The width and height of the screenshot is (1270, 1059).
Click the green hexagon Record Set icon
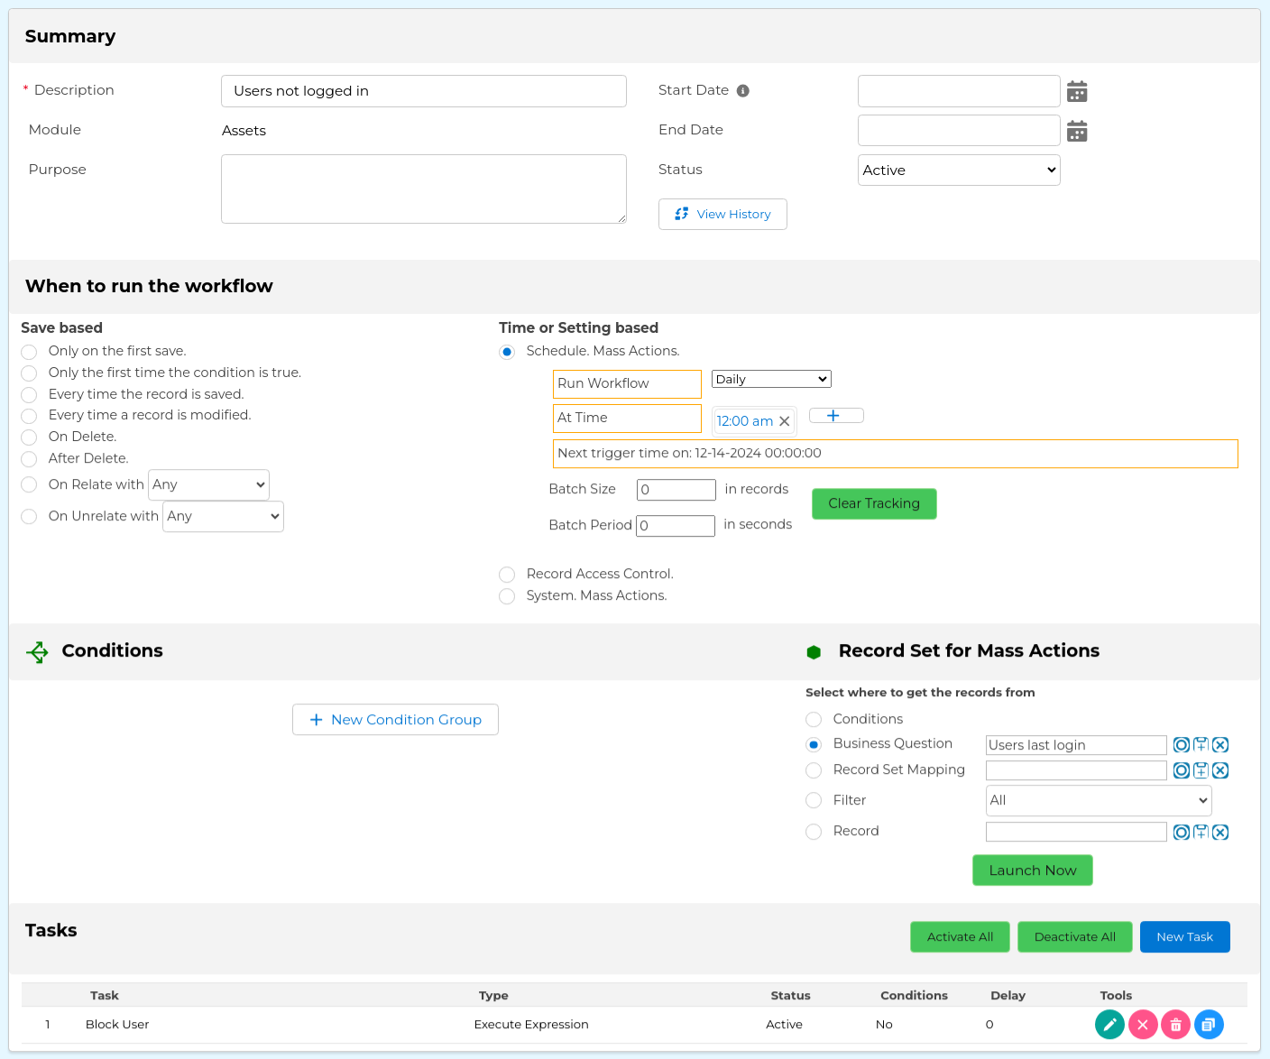[x=814, y=651]
